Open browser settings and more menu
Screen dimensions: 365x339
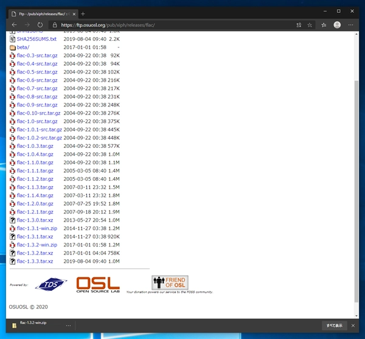(351, 25)
